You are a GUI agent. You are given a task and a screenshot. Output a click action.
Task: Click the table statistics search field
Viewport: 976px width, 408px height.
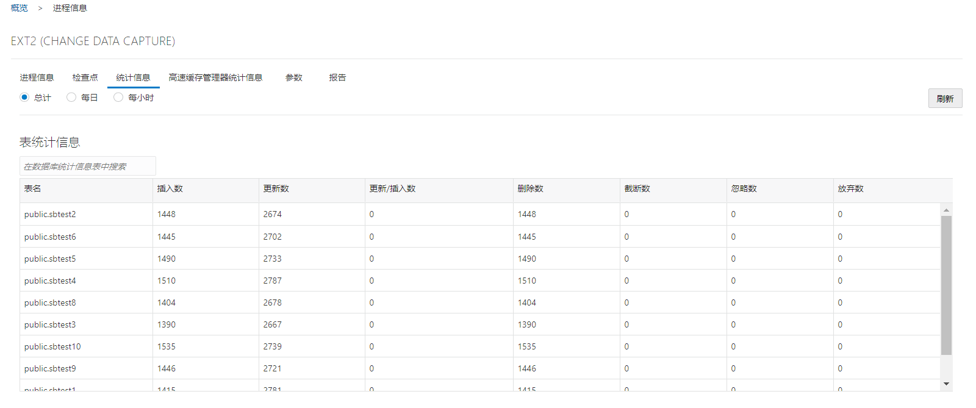(x=88, y=166)
